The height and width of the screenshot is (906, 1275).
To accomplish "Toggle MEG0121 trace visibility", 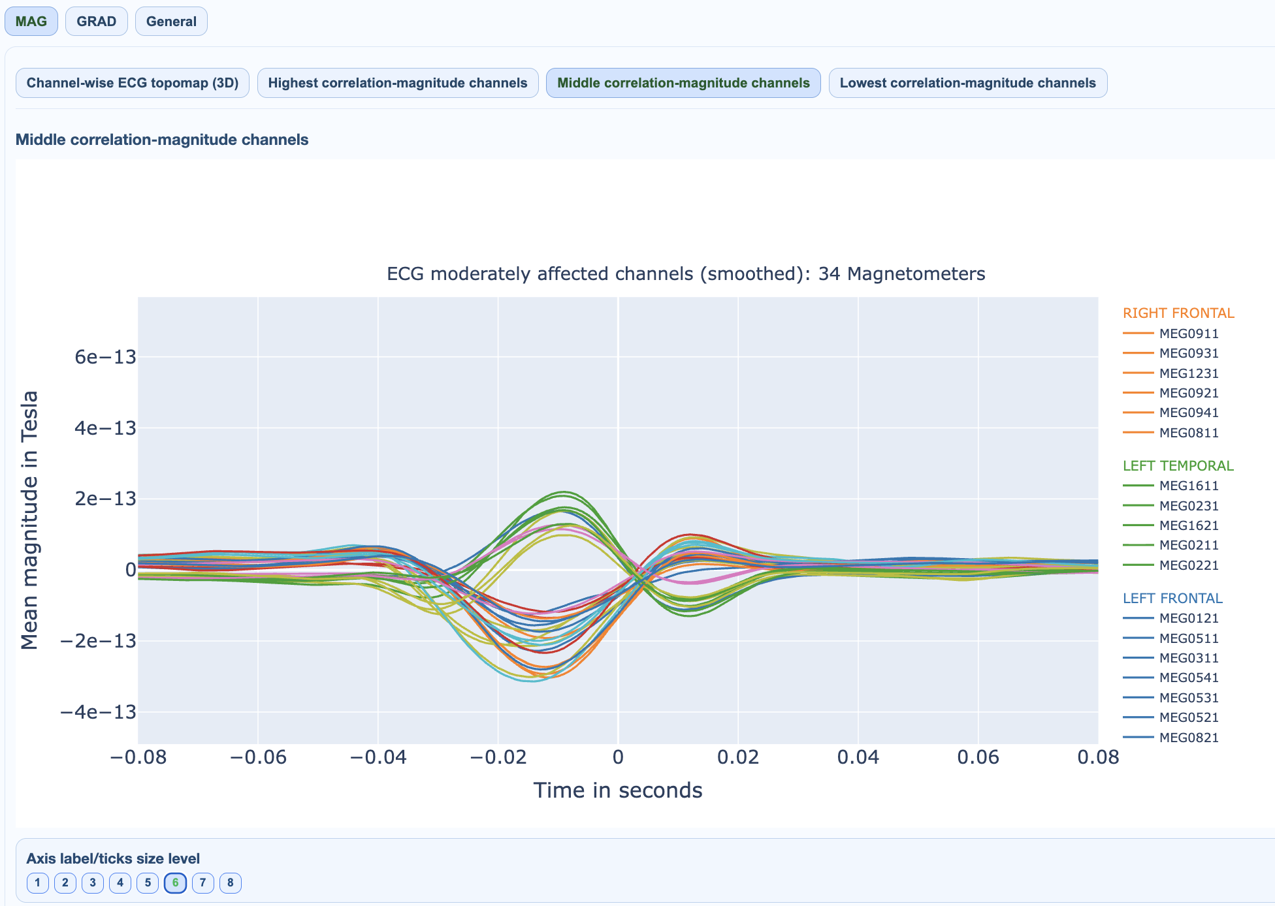I will [x=1188, y=618].
